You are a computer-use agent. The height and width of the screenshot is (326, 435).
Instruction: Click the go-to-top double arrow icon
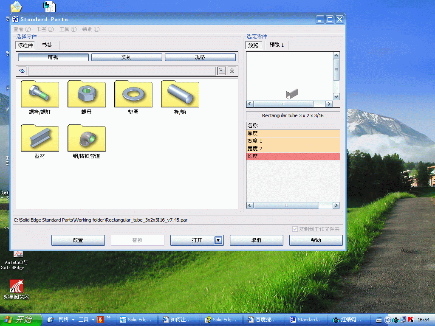232,71
